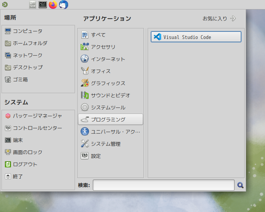Select the インターネット category

[111, 59]
